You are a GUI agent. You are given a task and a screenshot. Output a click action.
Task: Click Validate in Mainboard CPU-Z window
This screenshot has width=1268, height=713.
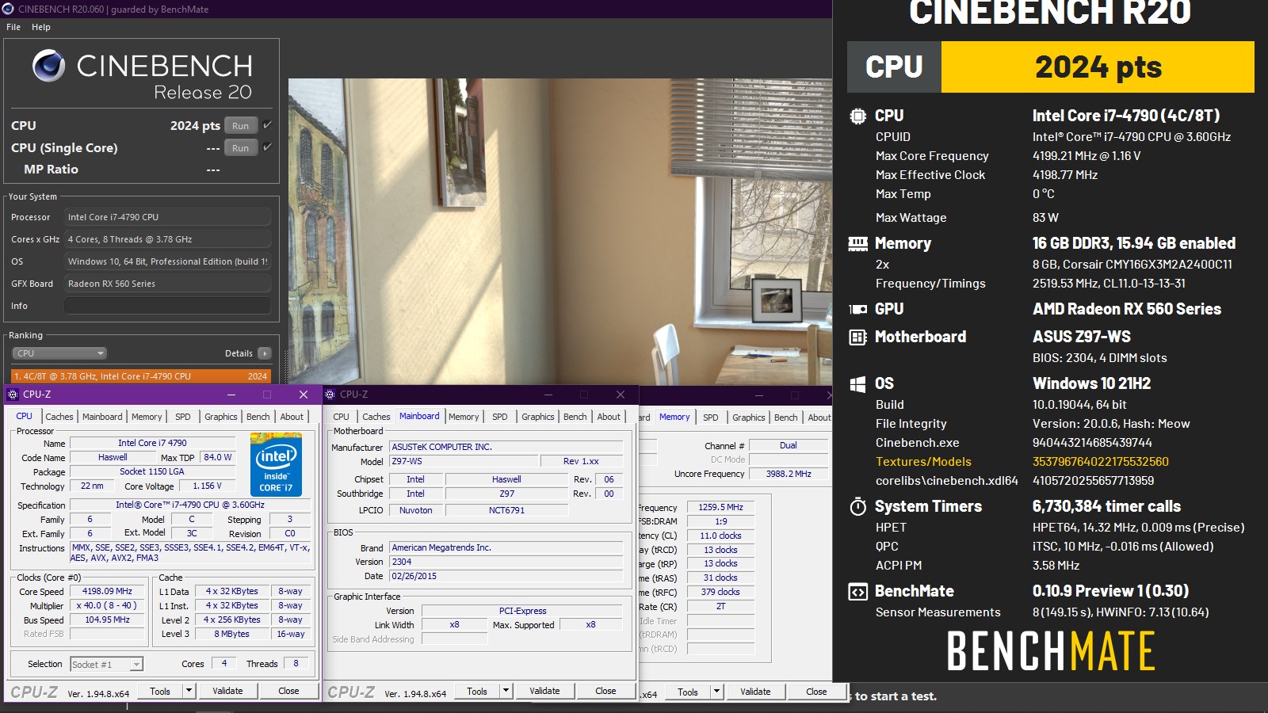[544, 691]
